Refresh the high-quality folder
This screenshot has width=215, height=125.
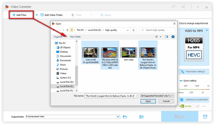pyautogui.click(x=134, y=30)
